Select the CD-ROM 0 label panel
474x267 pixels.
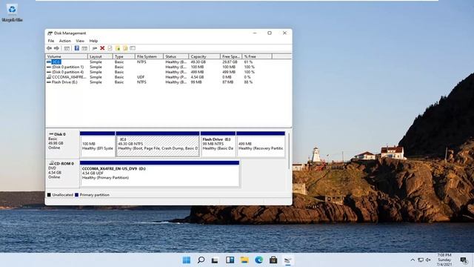tap(62, 174)
